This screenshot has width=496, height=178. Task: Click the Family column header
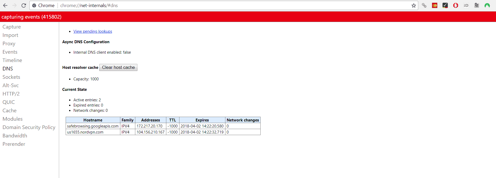click(128, 120)
